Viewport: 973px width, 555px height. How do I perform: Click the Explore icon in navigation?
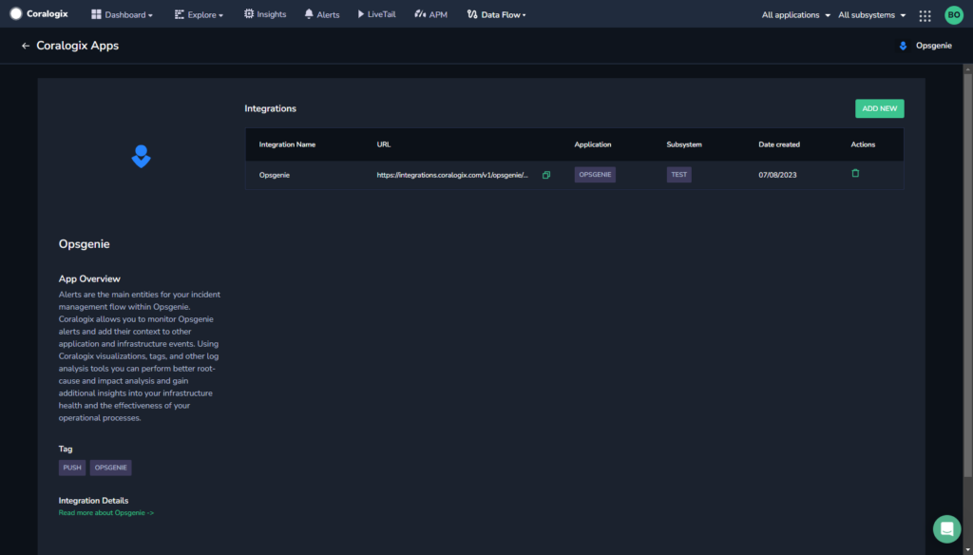tap(180, 14)
